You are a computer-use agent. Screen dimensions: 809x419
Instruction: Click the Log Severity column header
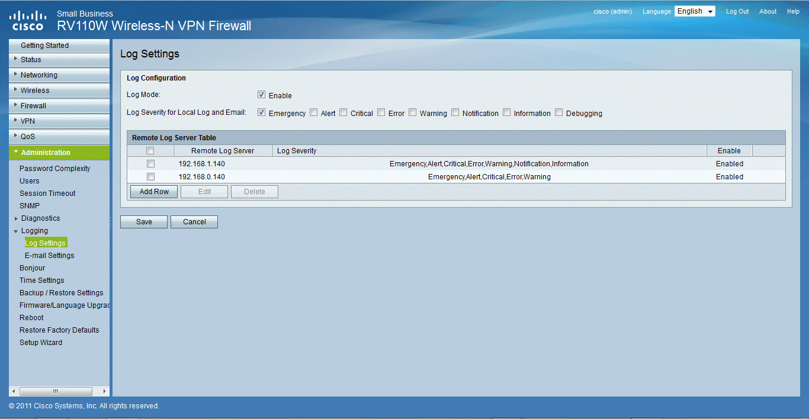(x=489, y=151)
